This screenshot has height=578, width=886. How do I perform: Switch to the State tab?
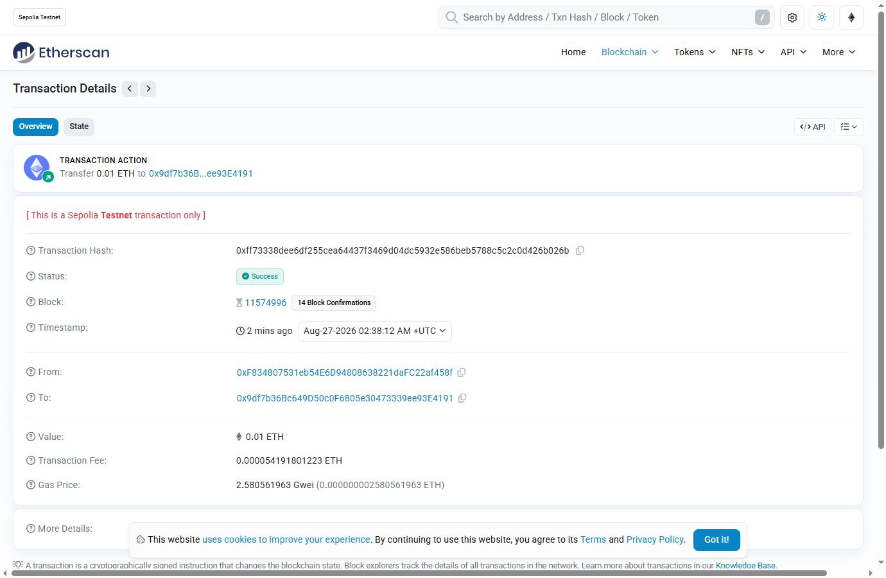pos(79,127)
